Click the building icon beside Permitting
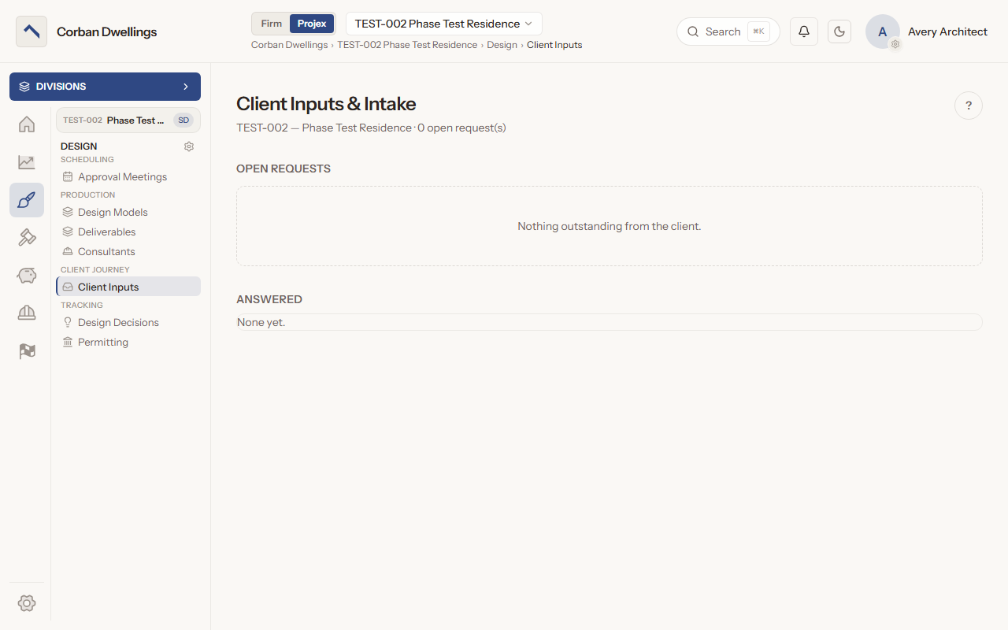 (68, 343)
